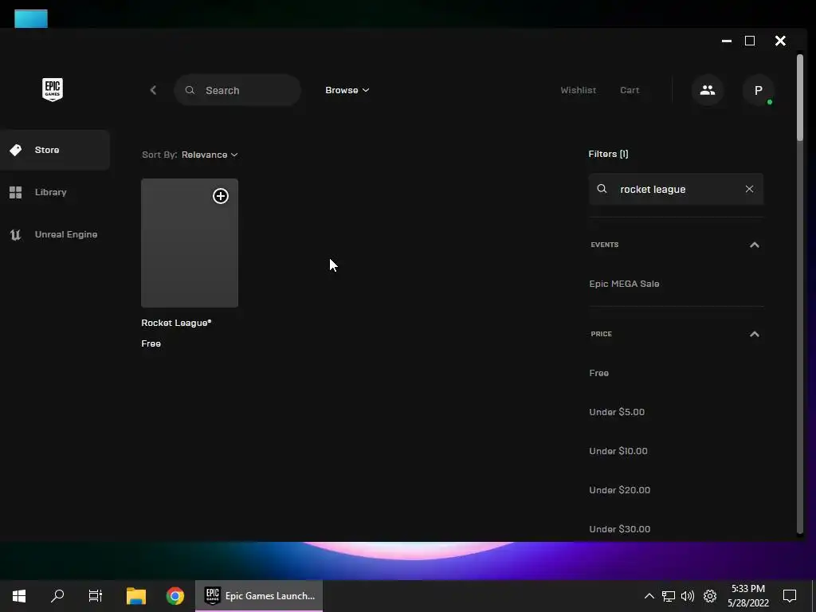This screenshot has height=612, width=816.
Task: Minimize the Epic Games Launcher window
Action: pyautogui.click(x=727, y=41)
